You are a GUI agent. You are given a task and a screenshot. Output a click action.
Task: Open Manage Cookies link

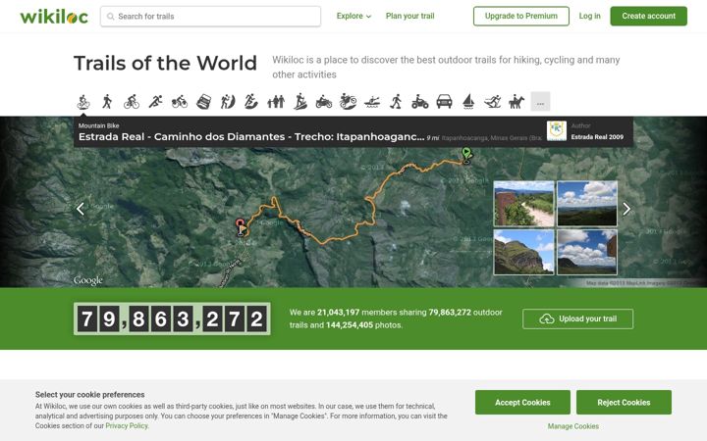[573, 426]
